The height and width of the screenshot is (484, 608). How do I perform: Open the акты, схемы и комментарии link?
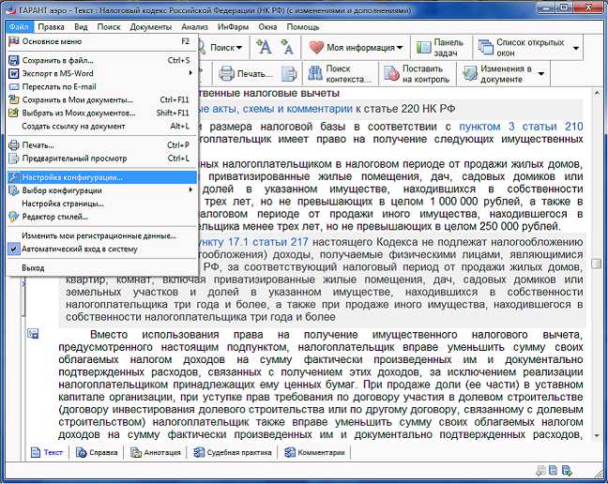pos(276,109)
